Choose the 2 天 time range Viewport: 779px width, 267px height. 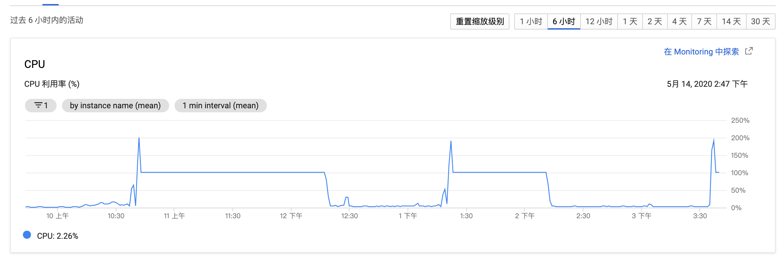pyautogui.click(x=654, y=21)
